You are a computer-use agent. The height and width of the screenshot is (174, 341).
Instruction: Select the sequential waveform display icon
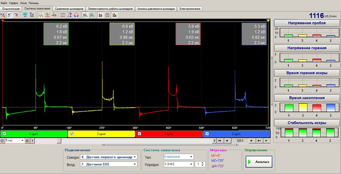point(40,15)
